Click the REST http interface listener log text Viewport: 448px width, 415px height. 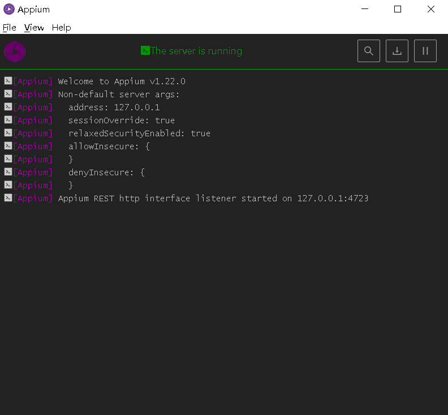point(213,198)
